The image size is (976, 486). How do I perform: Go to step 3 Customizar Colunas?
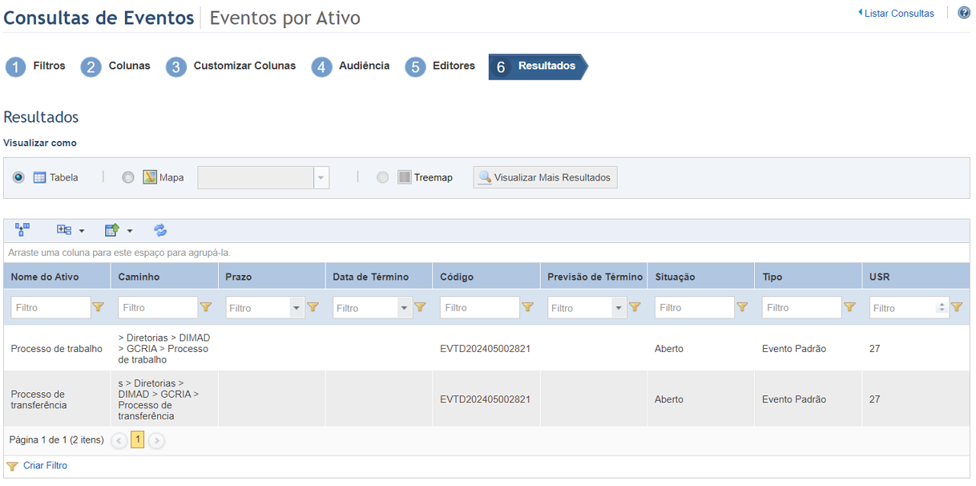coord(232,67)
